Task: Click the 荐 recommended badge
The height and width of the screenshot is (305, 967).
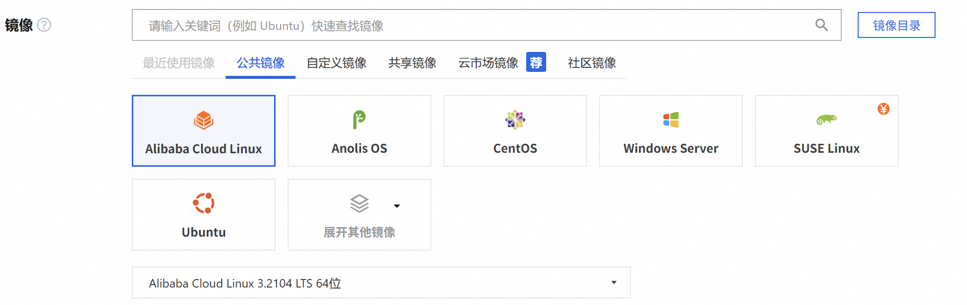Action: (536, 62)
